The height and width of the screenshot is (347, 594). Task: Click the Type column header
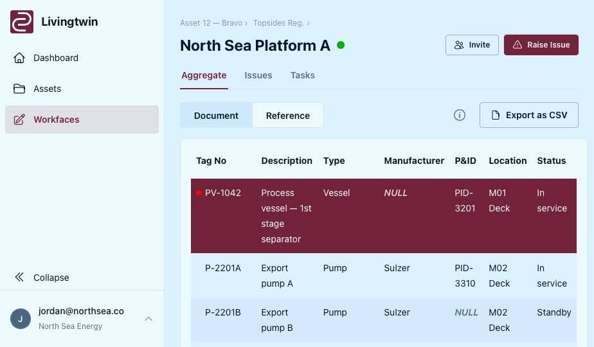(334, 161)
